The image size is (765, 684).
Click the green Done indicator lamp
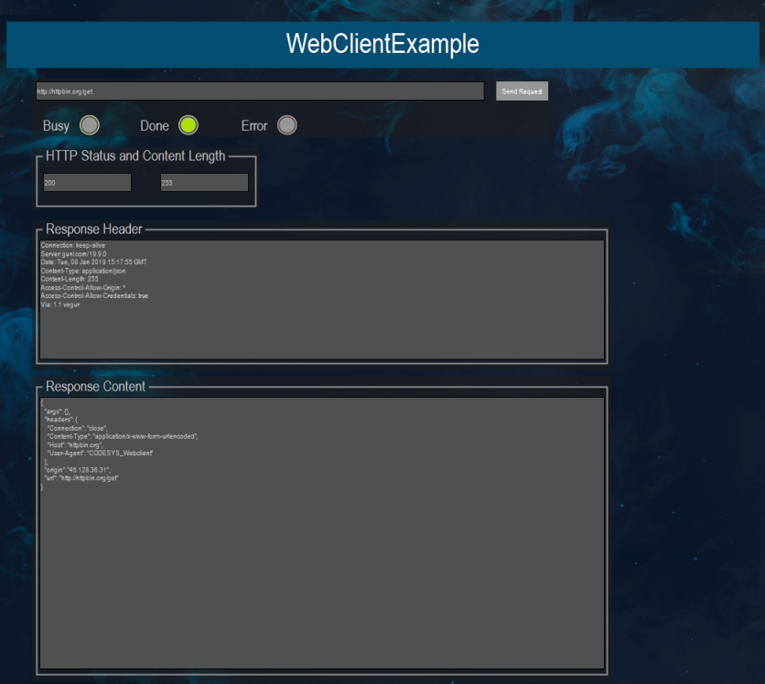[188, 124]
